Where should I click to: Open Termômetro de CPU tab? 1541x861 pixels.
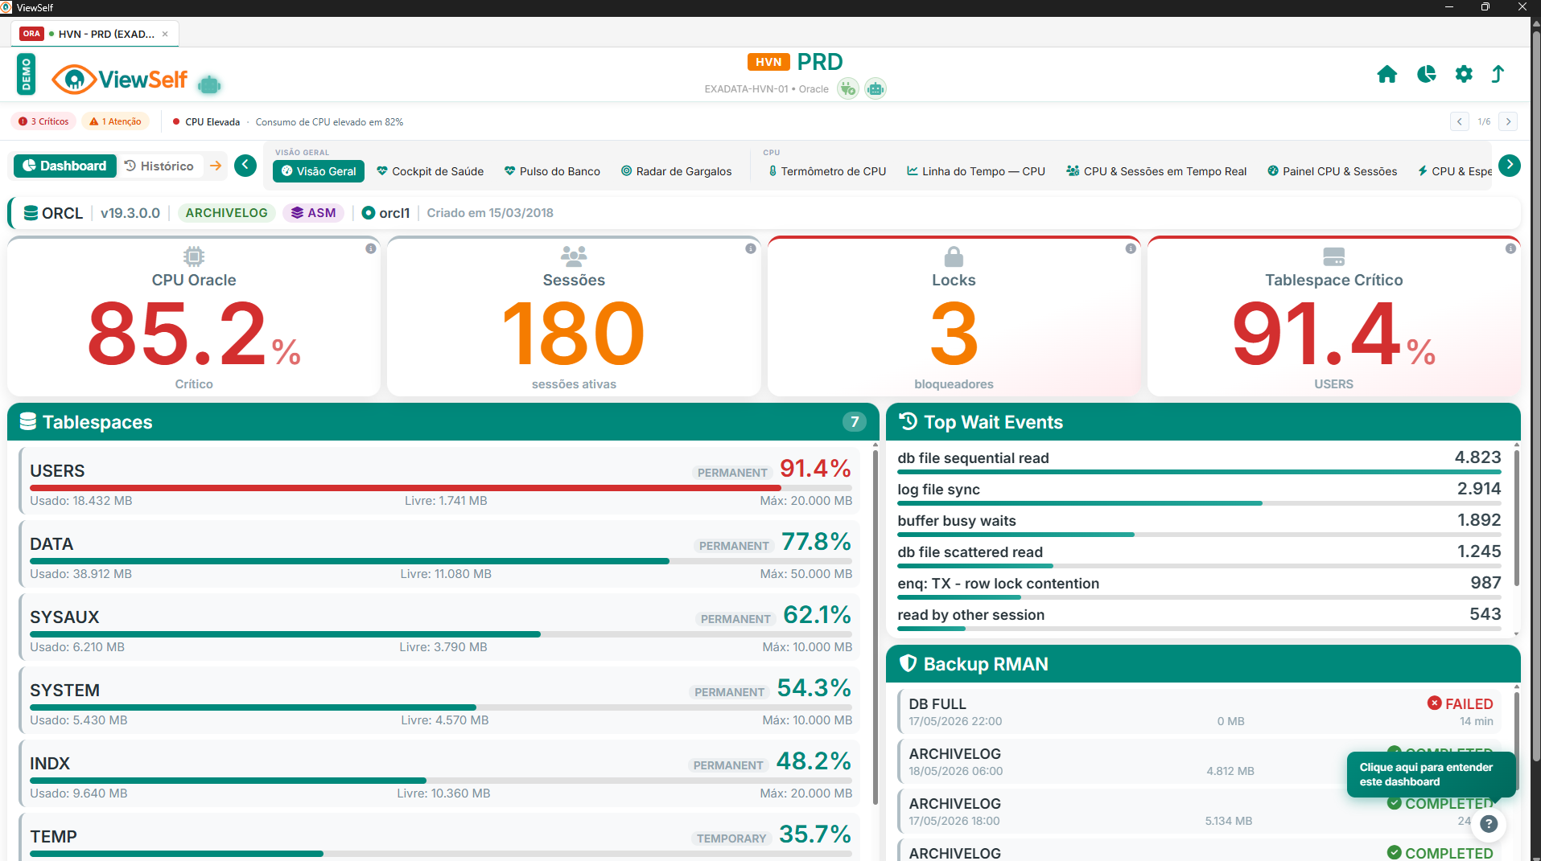coord(827,171)
